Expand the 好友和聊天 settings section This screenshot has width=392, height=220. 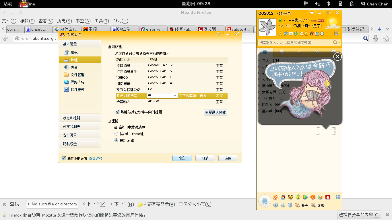pyautogui.click(x=80, y=126)
